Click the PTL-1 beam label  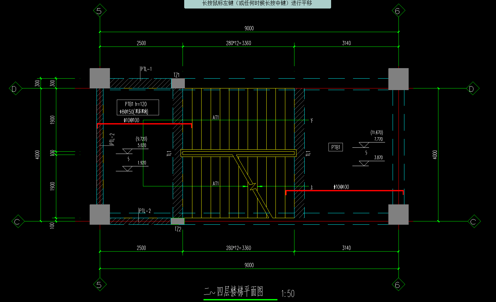point(146,69)
